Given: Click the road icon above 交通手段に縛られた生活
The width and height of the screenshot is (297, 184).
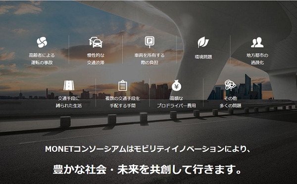Looking at the screenshot, I should (69, 86).
